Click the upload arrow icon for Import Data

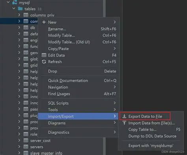[124, 123]
